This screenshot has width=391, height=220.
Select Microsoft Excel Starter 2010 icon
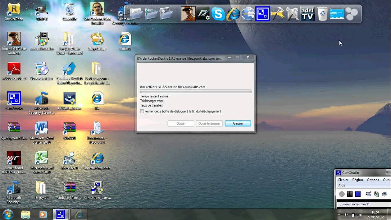pyautogui.click(x=42, y=162)
